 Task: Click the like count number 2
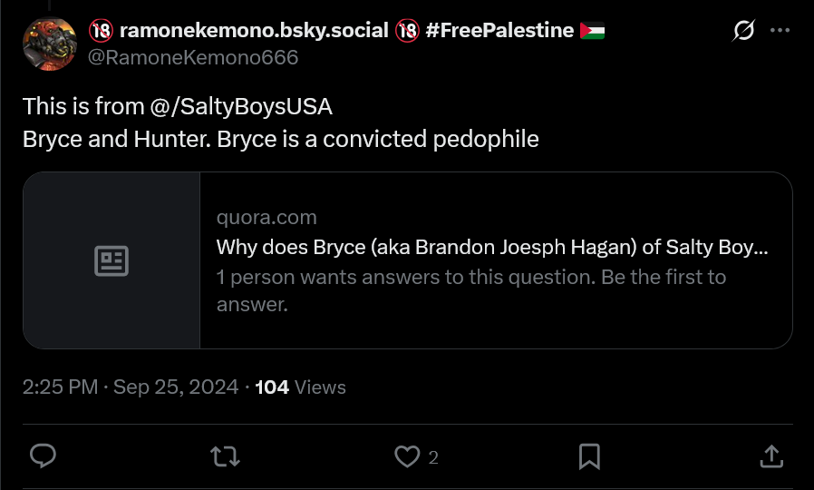coord(433,458)
